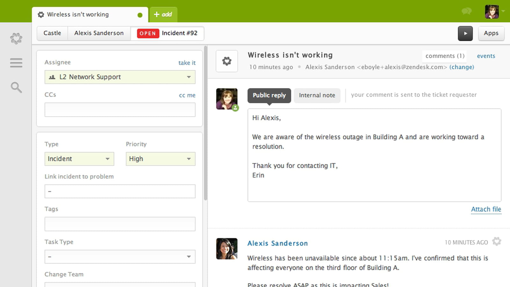This screenshot has height=287, width=510.
Task: Click the take it link
Action: pos(187,63)
